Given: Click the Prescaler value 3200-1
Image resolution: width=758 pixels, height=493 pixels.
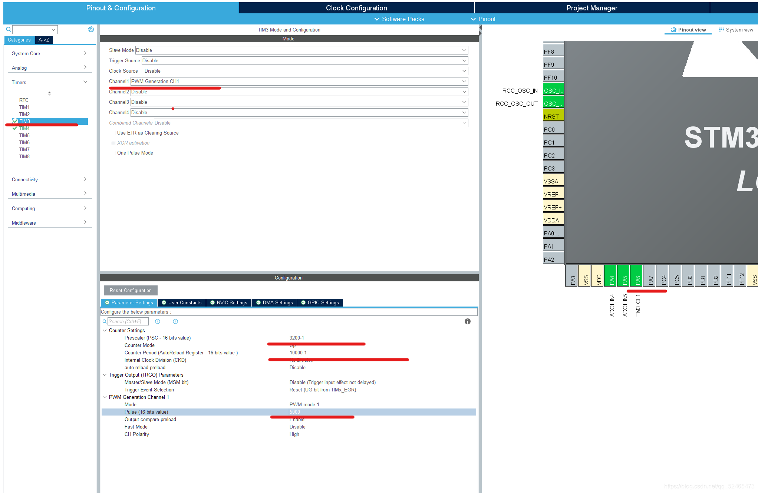Looking at the screenshot, I should click(x=297, y=338).
